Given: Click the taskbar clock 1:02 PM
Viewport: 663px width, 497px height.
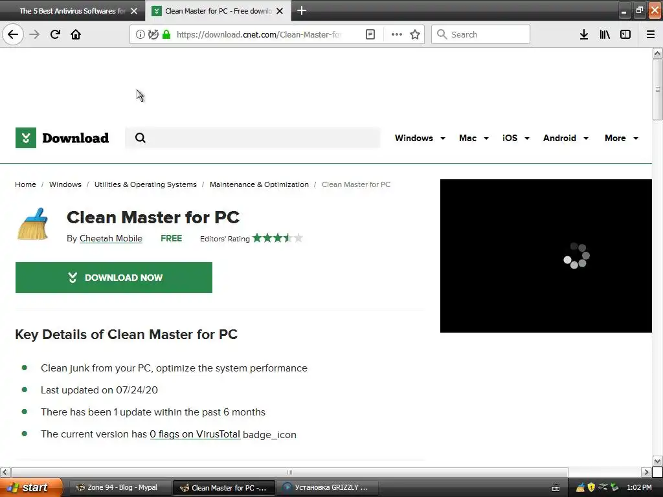Looking at the screenshot, I should point(639,487).
